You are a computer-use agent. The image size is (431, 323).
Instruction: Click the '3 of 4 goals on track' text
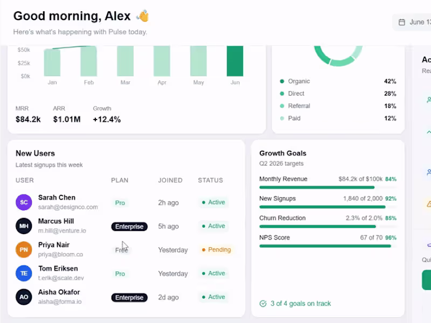pos(301,304)
